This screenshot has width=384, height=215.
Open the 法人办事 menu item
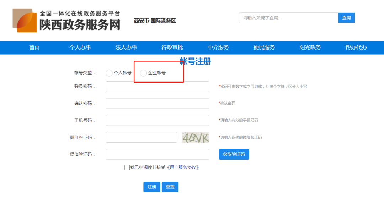[x=126, y=47]
